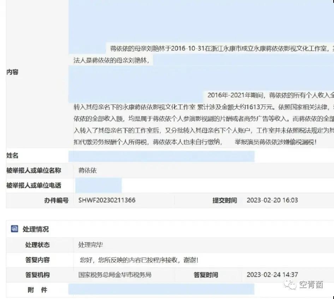Image resolution: width=334 pixels, height=299 pixels.
Task: Click the 提交时间 label
Action: (225, 200)
